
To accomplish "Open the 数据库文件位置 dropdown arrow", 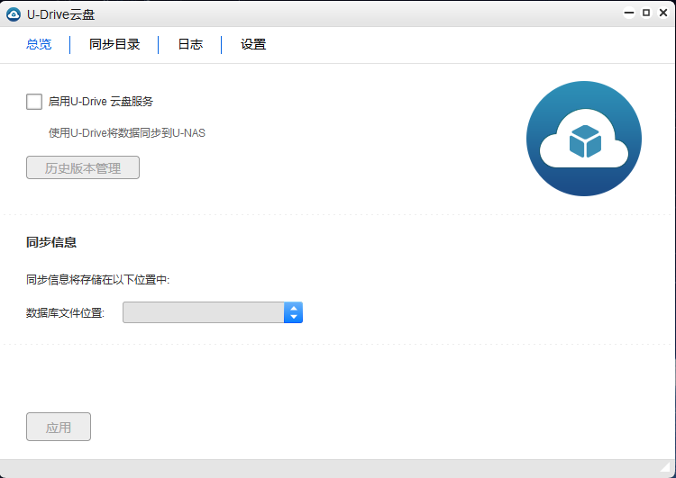I will (x=293, y=312).
